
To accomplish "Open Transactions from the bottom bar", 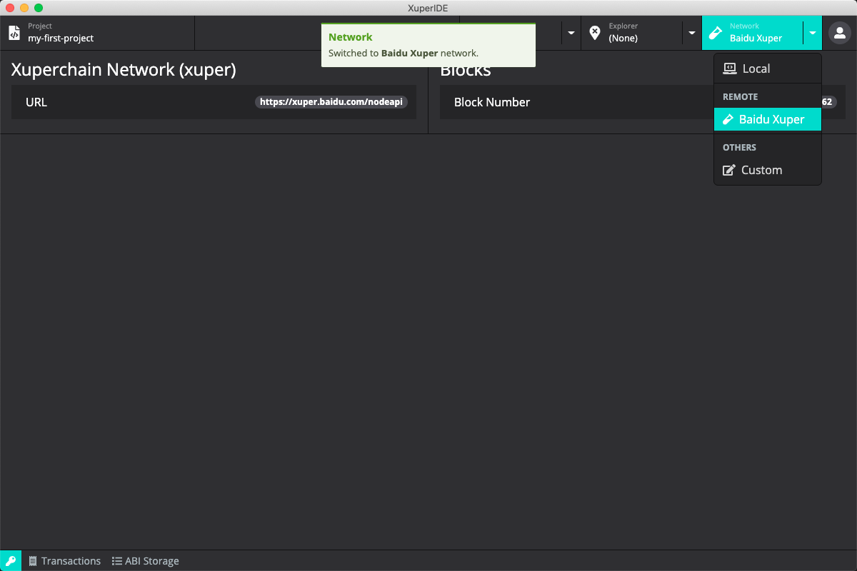I will (x=64, y=561).
